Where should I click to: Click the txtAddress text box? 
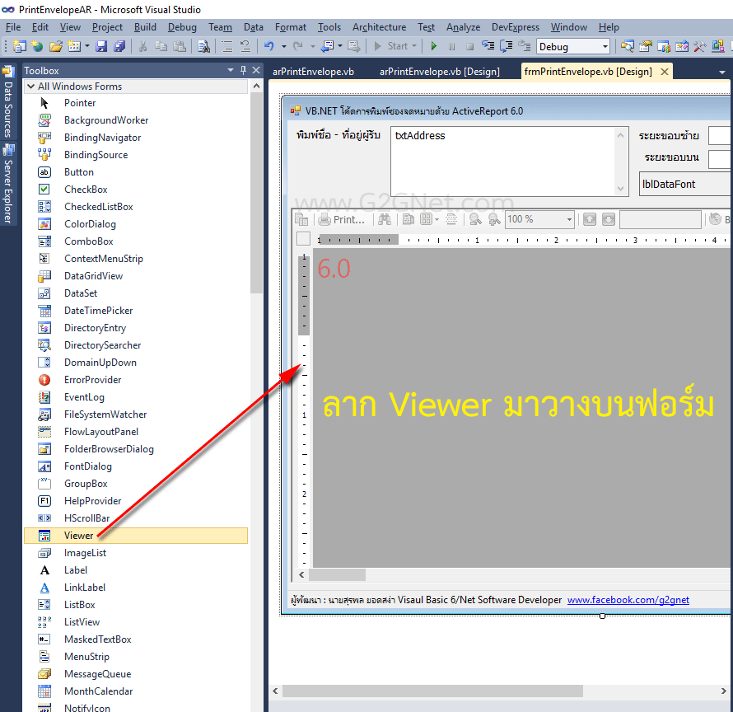pos(510,162)
